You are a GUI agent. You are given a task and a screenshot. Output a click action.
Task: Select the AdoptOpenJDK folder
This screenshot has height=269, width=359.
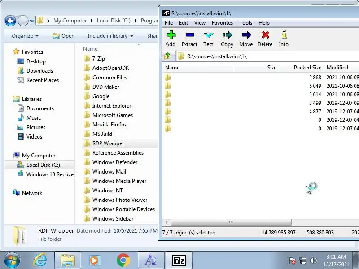(110, 68)
